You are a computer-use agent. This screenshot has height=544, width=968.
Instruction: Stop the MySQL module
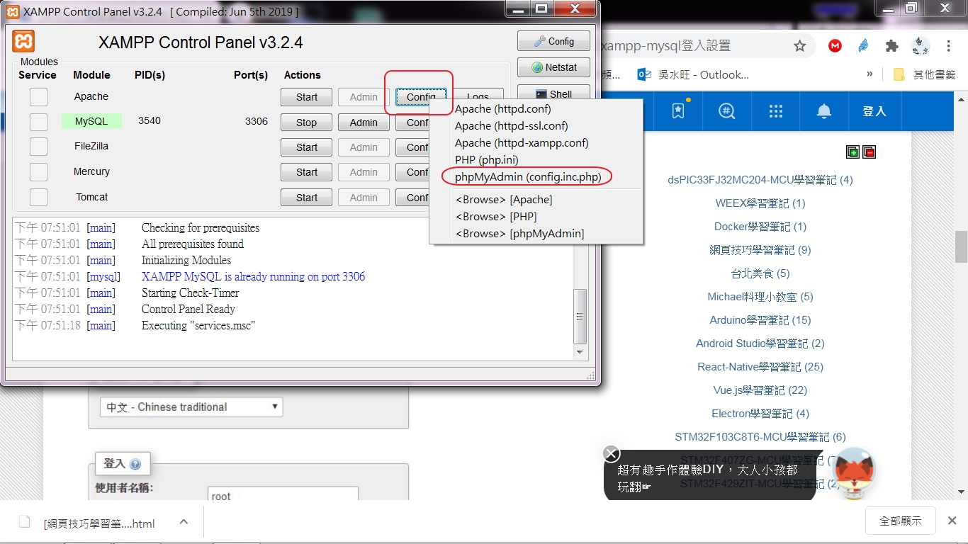click(305, 122)
